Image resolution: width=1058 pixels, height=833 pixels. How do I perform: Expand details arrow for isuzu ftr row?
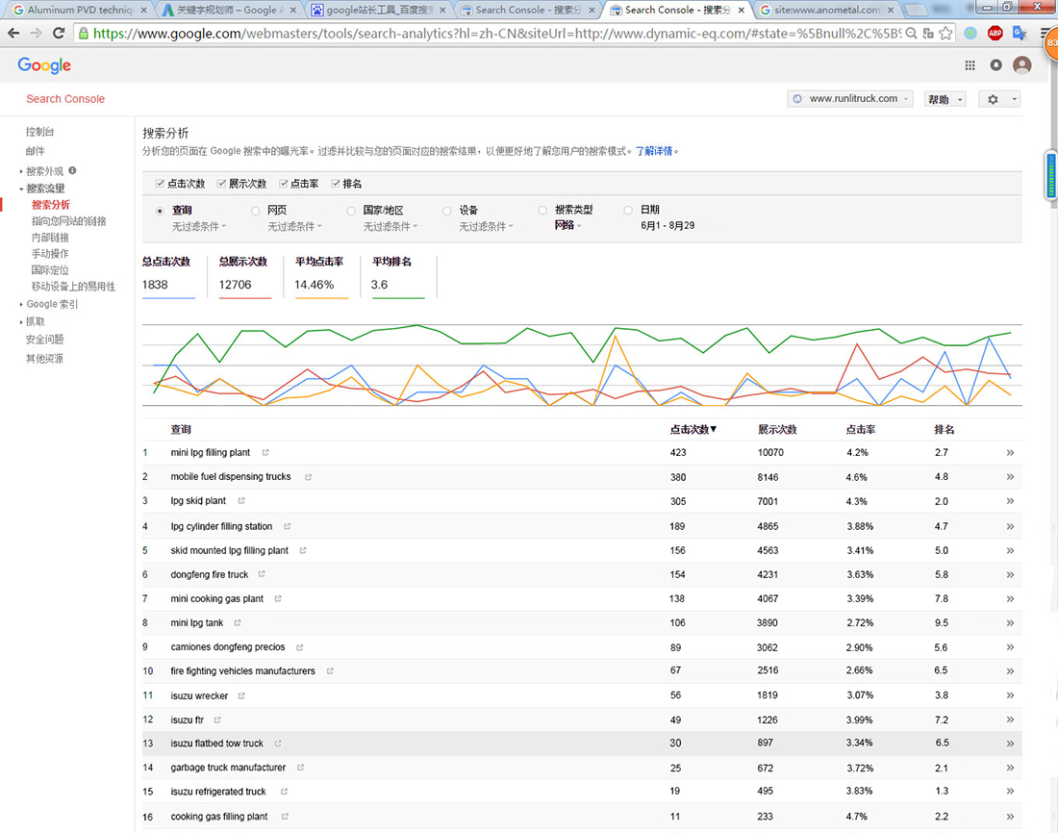coord(1010,719)
